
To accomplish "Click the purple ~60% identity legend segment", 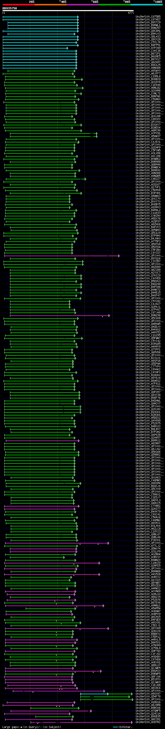I will click(x=82, y=5).
